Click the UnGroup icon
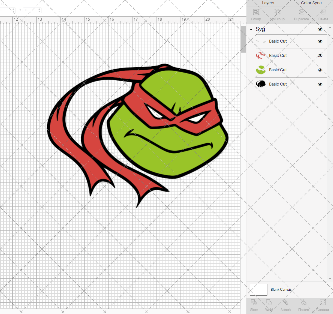 tap(277, 12)
